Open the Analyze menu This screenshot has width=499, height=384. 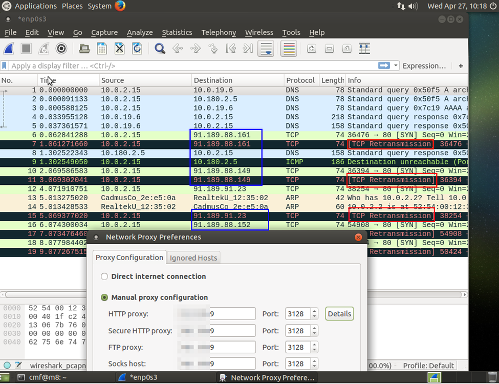pos(140,32)
